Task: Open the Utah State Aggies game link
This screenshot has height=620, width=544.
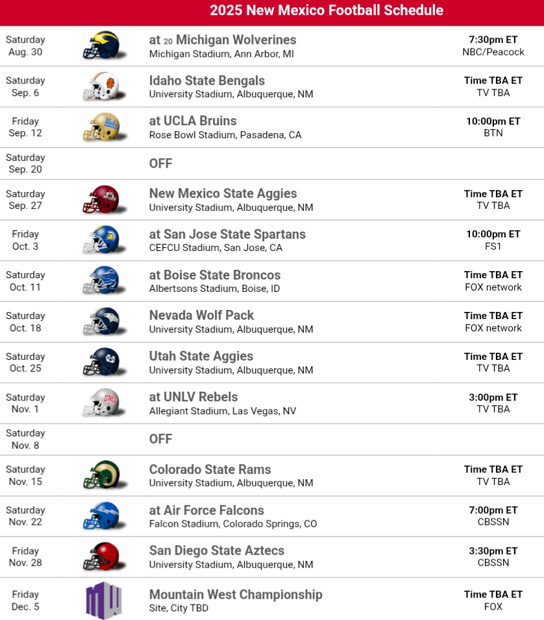Action: [x=201, y=356]
